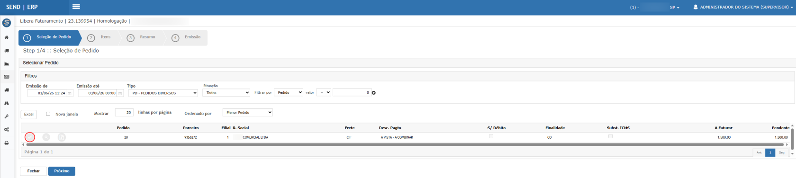Select the card icon in the sidebar
This screenshot has height=178, width=796.
7,77
